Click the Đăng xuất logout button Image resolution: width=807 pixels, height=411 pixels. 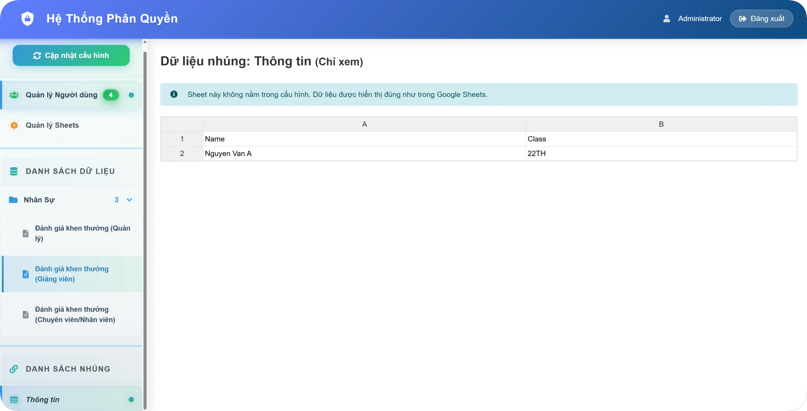[761, 19]
